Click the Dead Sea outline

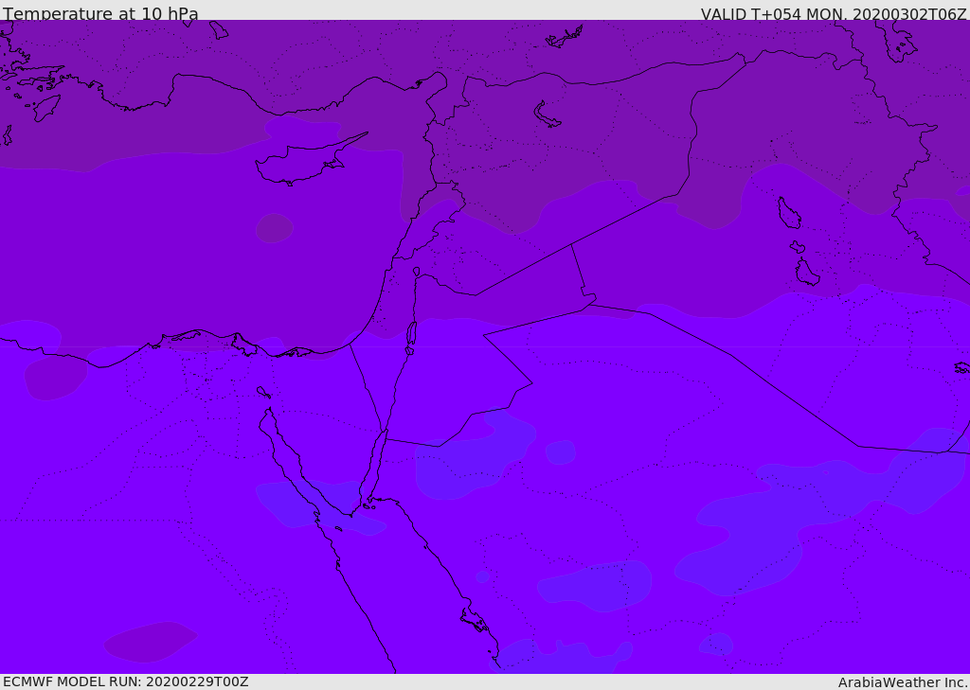(411, 334)
